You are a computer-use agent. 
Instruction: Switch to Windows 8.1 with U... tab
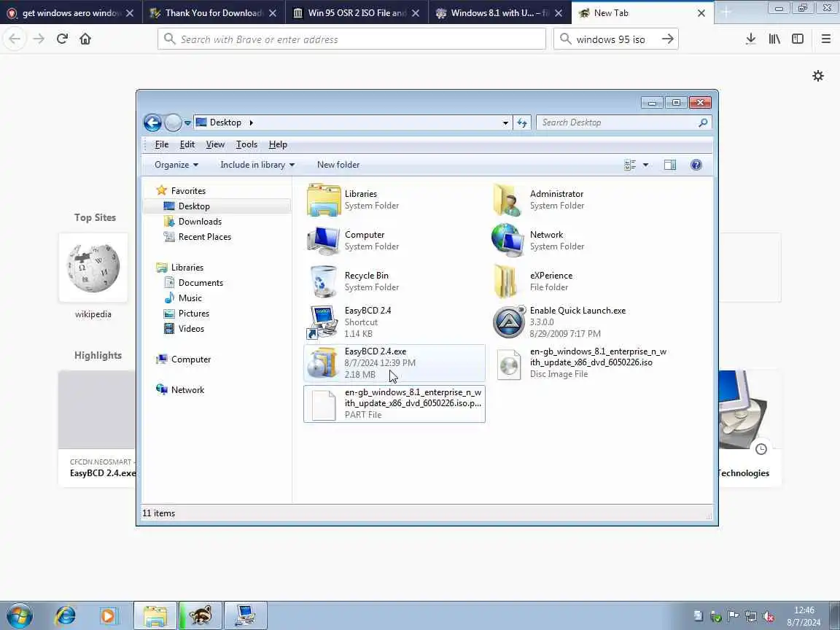pyautogui.click(x=499, y=13)
